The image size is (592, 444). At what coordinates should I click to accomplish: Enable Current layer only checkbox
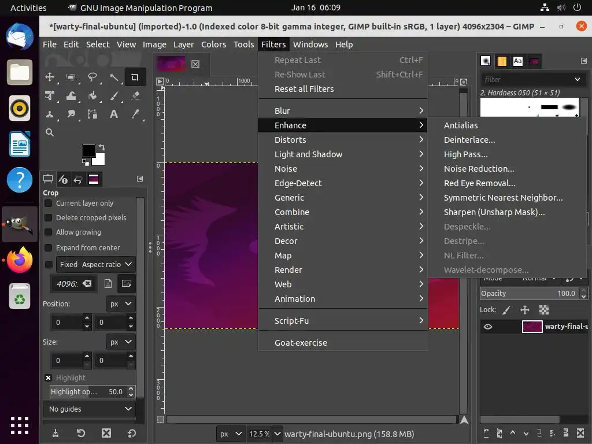(x=49, y=203)
